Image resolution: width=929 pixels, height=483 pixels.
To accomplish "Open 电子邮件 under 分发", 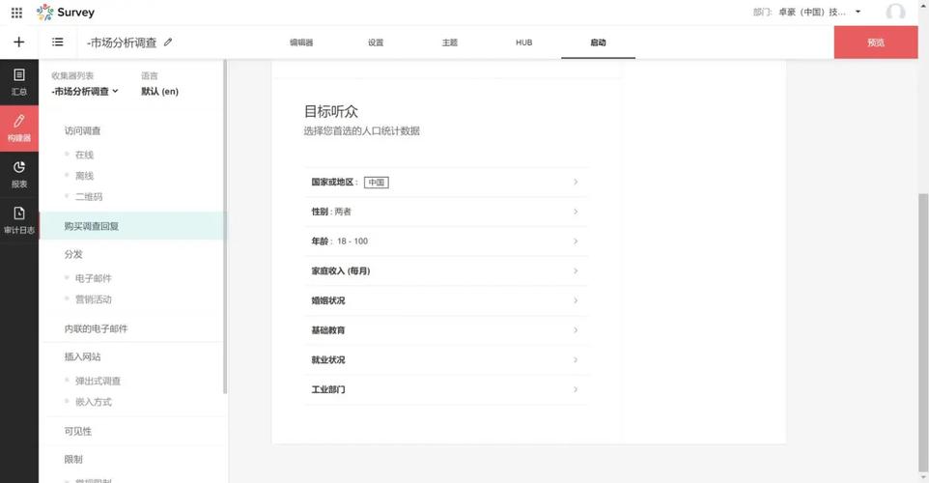I will pyautogui.click(x=93, y=278).
